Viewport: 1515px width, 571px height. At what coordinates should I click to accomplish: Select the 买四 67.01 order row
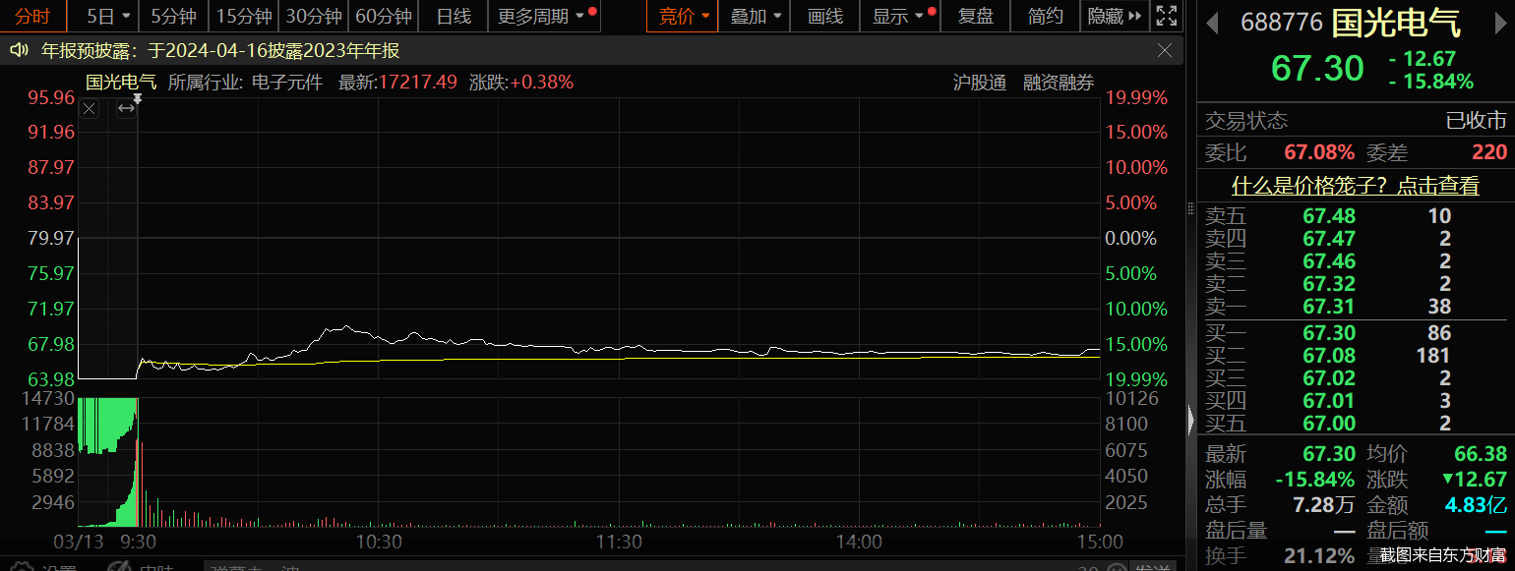[1356, 401]
